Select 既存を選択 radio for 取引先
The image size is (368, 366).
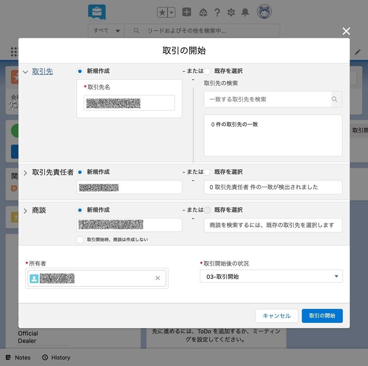207,71
